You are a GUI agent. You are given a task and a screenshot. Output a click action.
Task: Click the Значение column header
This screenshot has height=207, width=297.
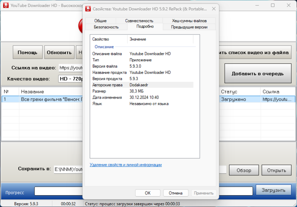click(x=160, y=39)
